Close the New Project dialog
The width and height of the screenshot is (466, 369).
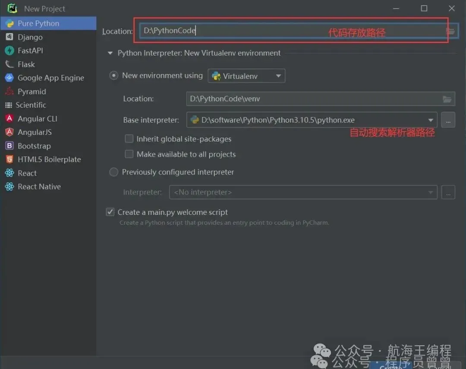(452, 8)
